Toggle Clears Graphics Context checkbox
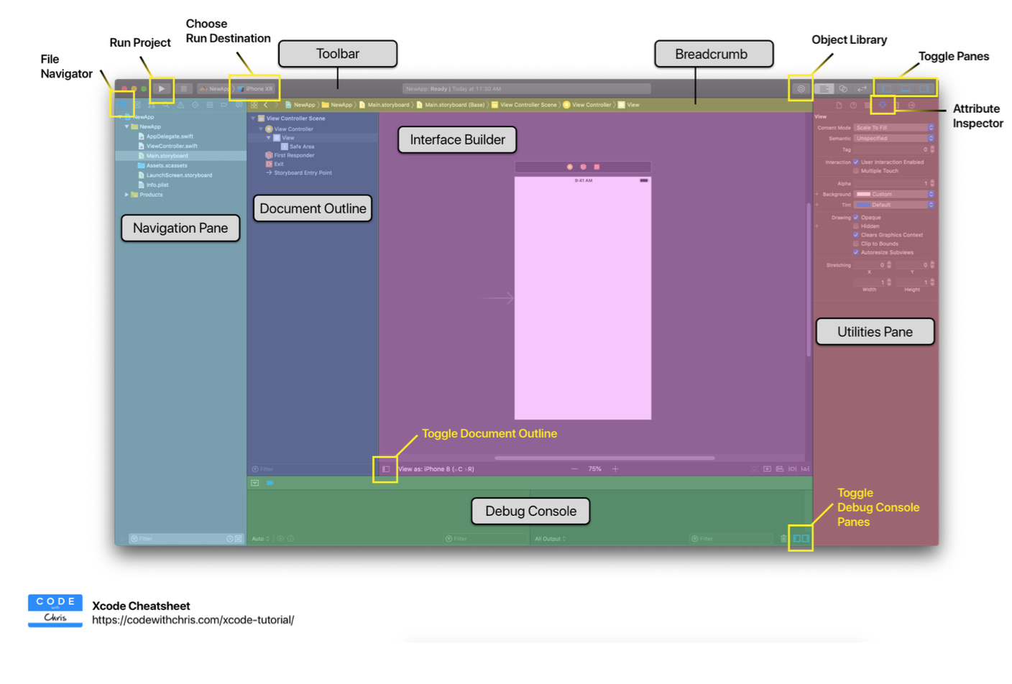1012x684 pixels. point(856,235)
